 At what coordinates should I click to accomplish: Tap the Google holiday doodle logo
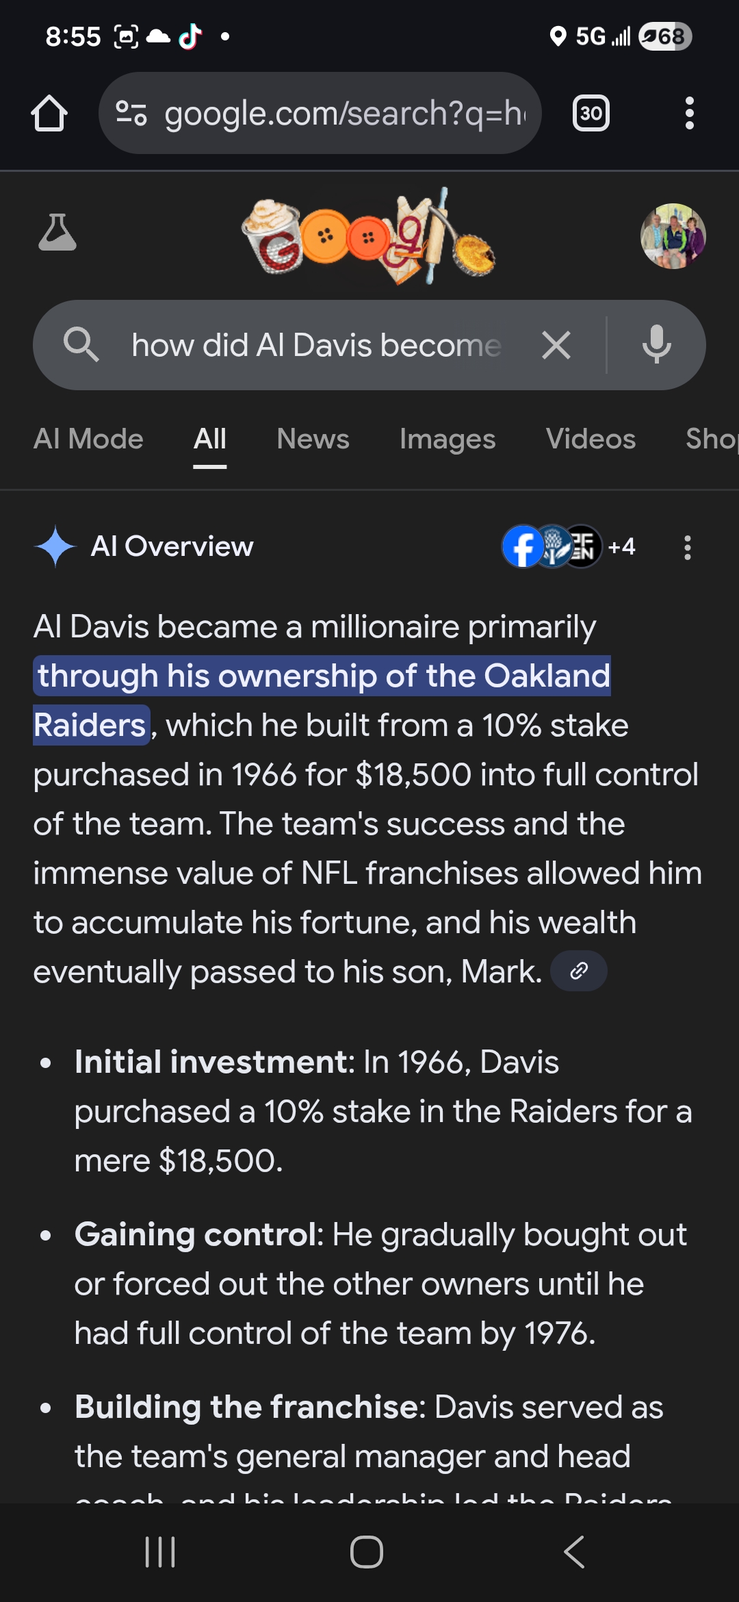(x=369, y=236)
